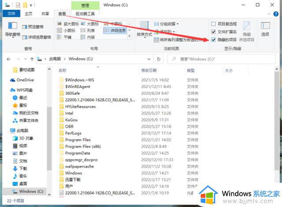Select the KuGou folder
Screen dimensions: 282x207
coord(71,120)
